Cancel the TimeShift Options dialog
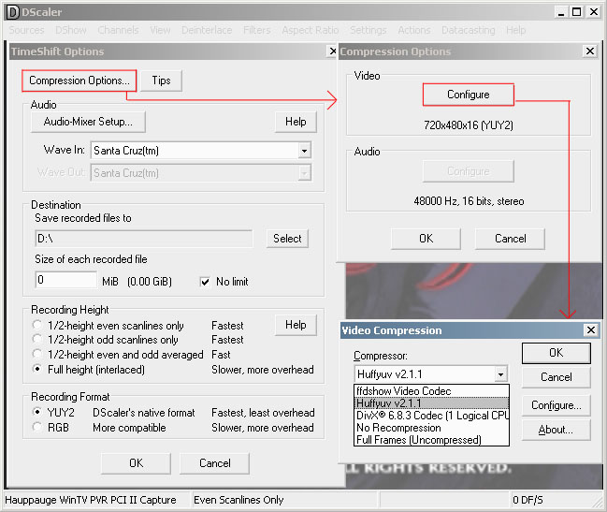The image size is (607, 512). (x=214, y=463)
